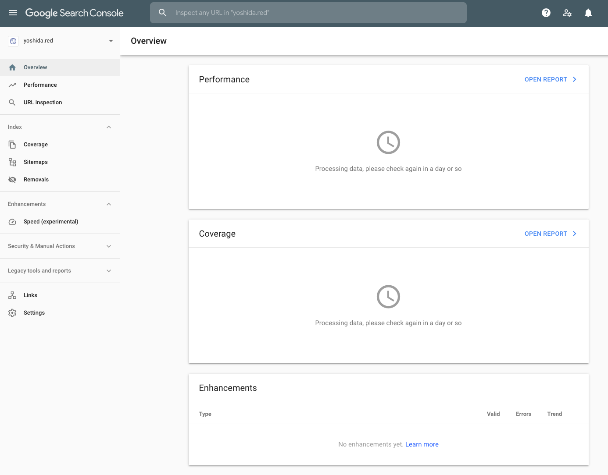Open the notifications bell
The width and height of the screenshot is (608, 475).
click(588, 13)
